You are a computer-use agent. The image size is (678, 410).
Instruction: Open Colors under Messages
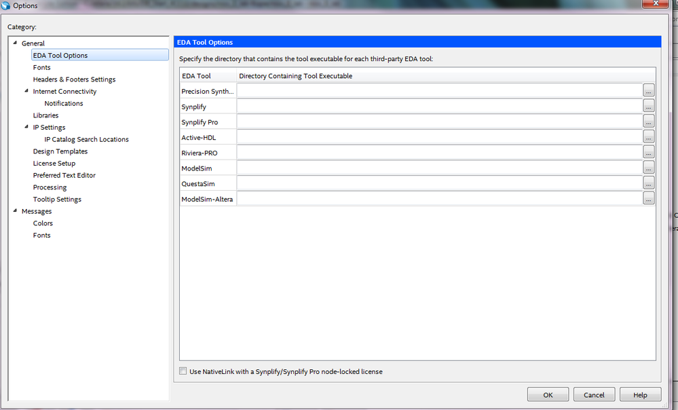click(x=43, y=223)
